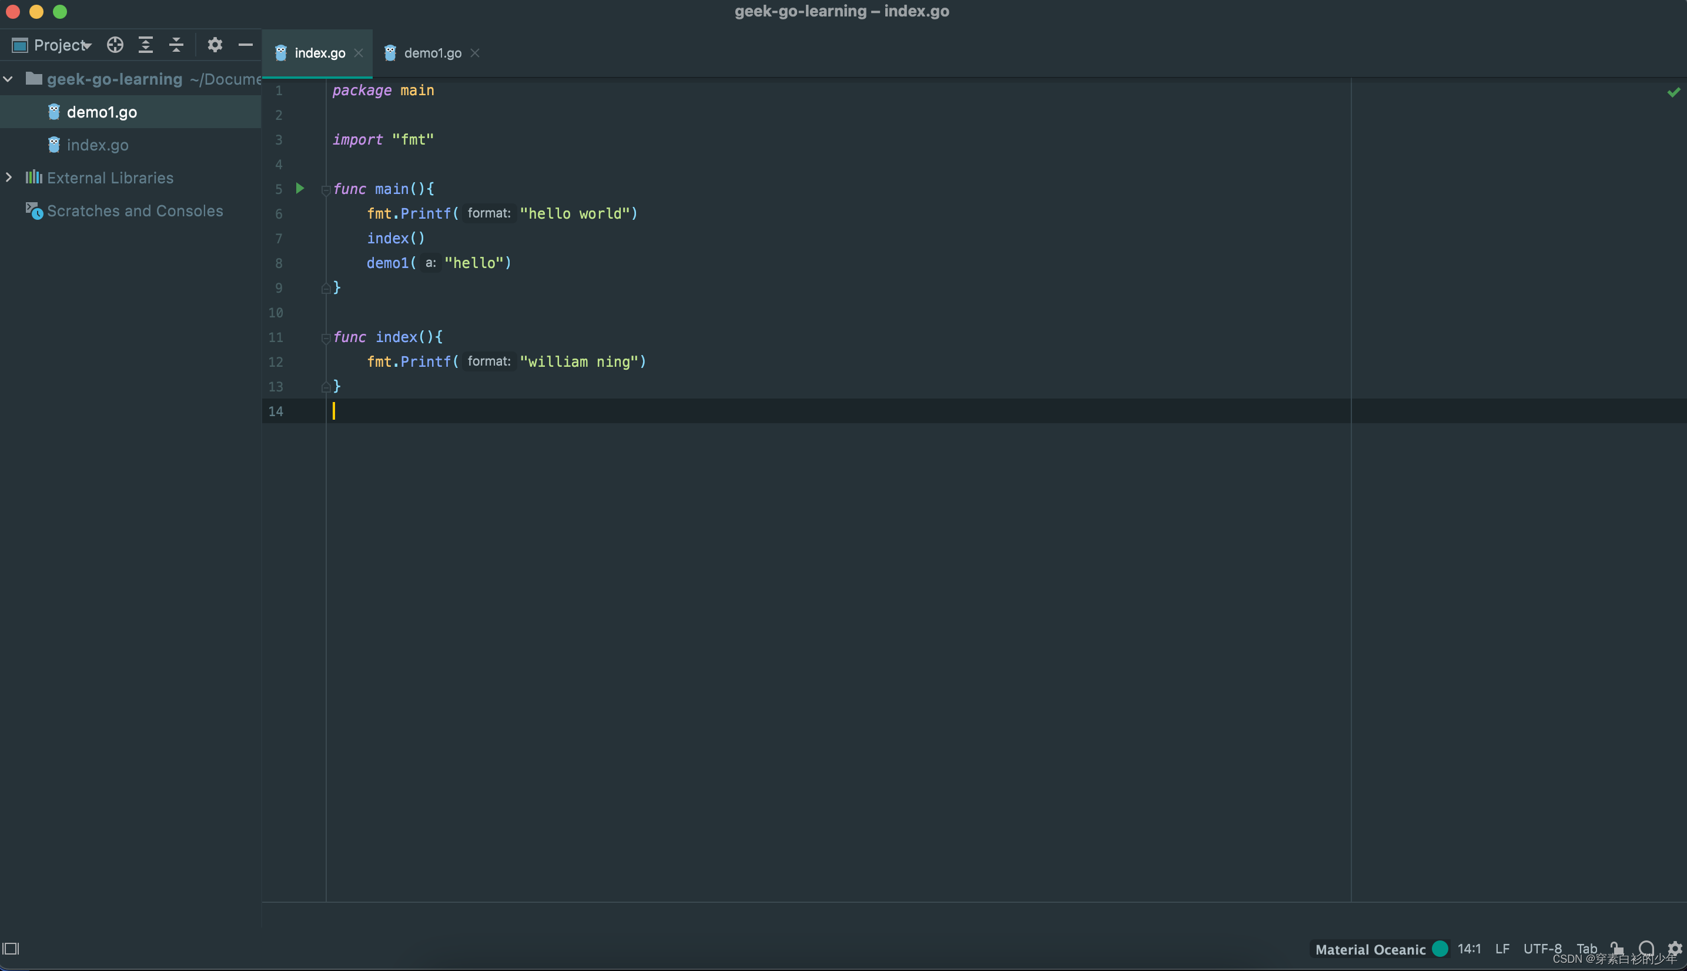Click the Expand All icon in Project panel
The image size is (1687, 971).
(x=145, y=45)
